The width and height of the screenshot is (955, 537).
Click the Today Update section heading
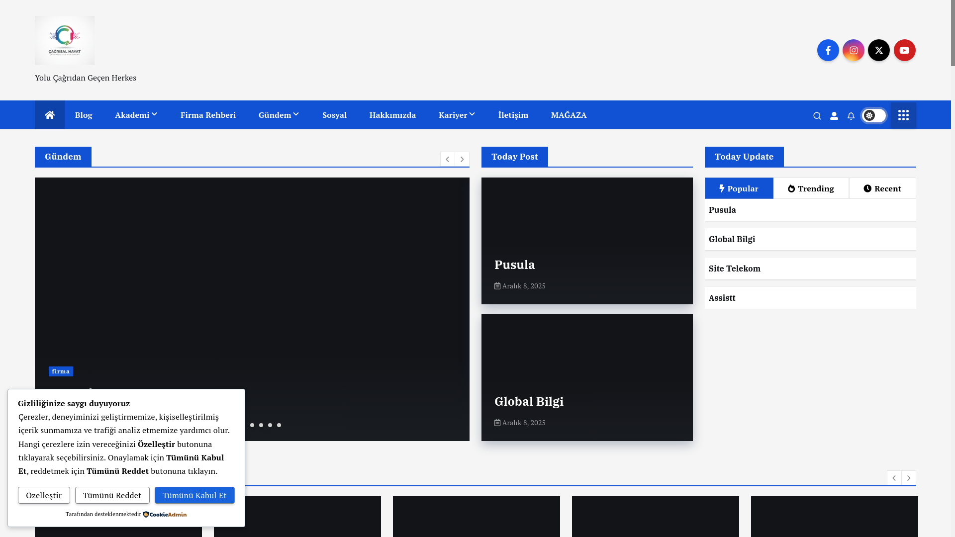pyautogui.click(x=744, y=157)
